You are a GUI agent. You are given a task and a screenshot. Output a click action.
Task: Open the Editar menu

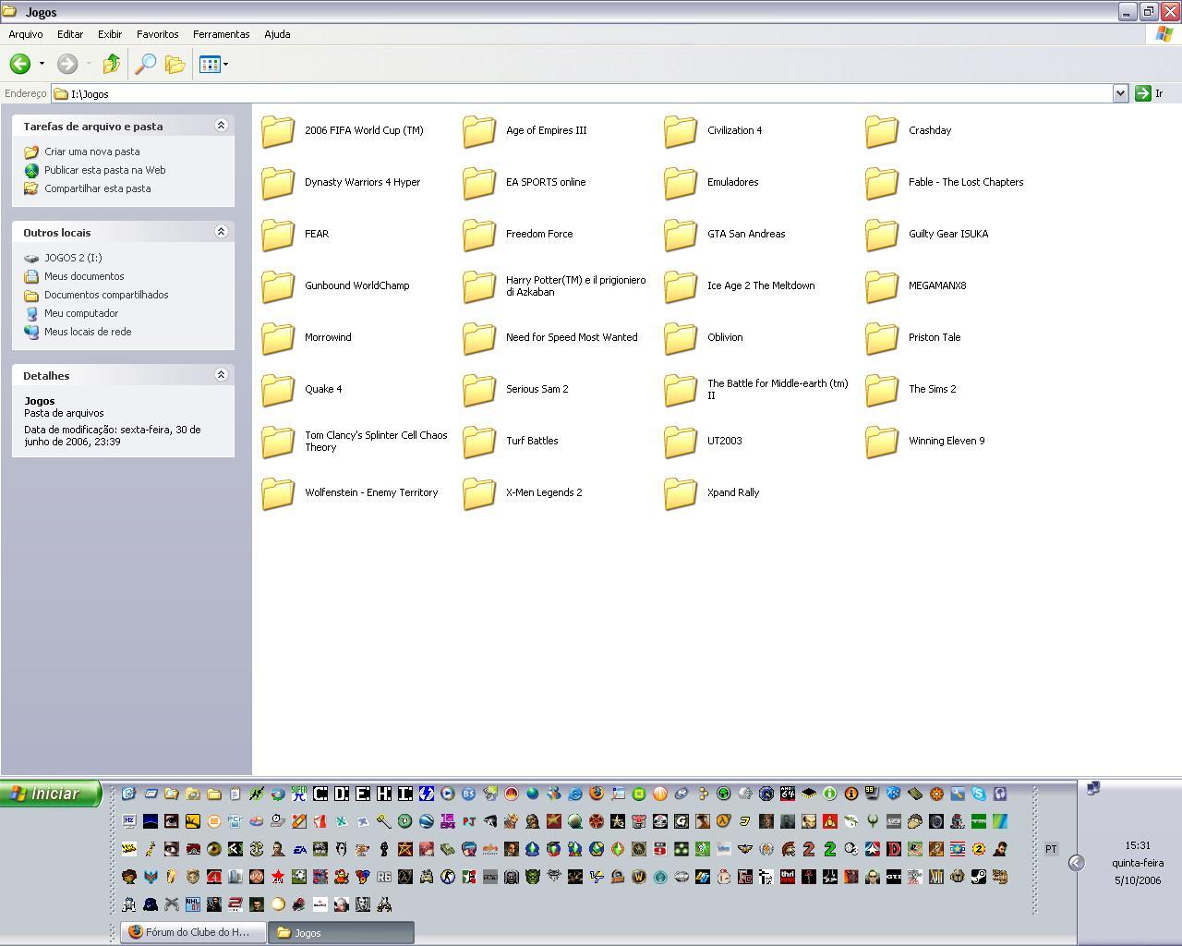[x=70, y=34]
